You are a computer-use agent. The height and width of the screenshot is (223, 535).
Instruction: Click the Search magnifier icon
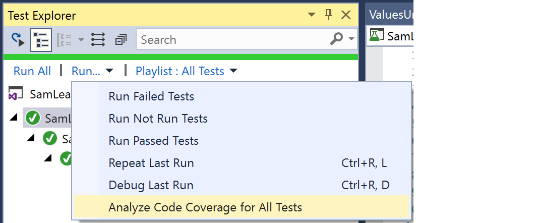pyautogui.click(x=336, y=39)
